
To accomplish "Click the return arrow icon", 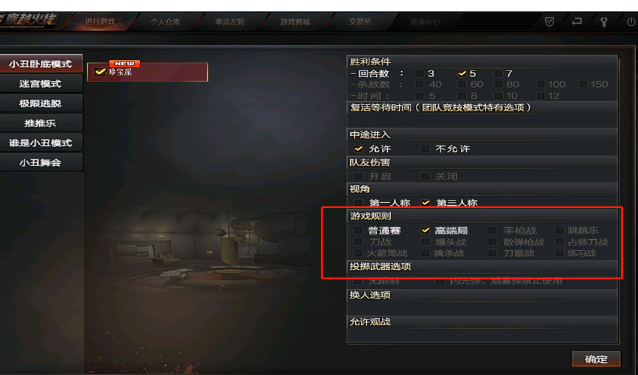I will coord(576,22).
